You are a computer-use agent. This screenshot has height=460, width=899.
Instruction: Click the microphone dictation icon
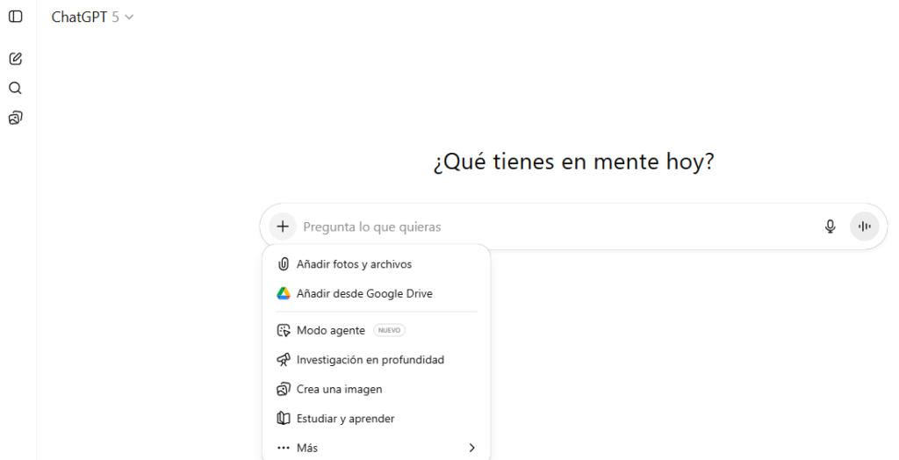(830, 226)
